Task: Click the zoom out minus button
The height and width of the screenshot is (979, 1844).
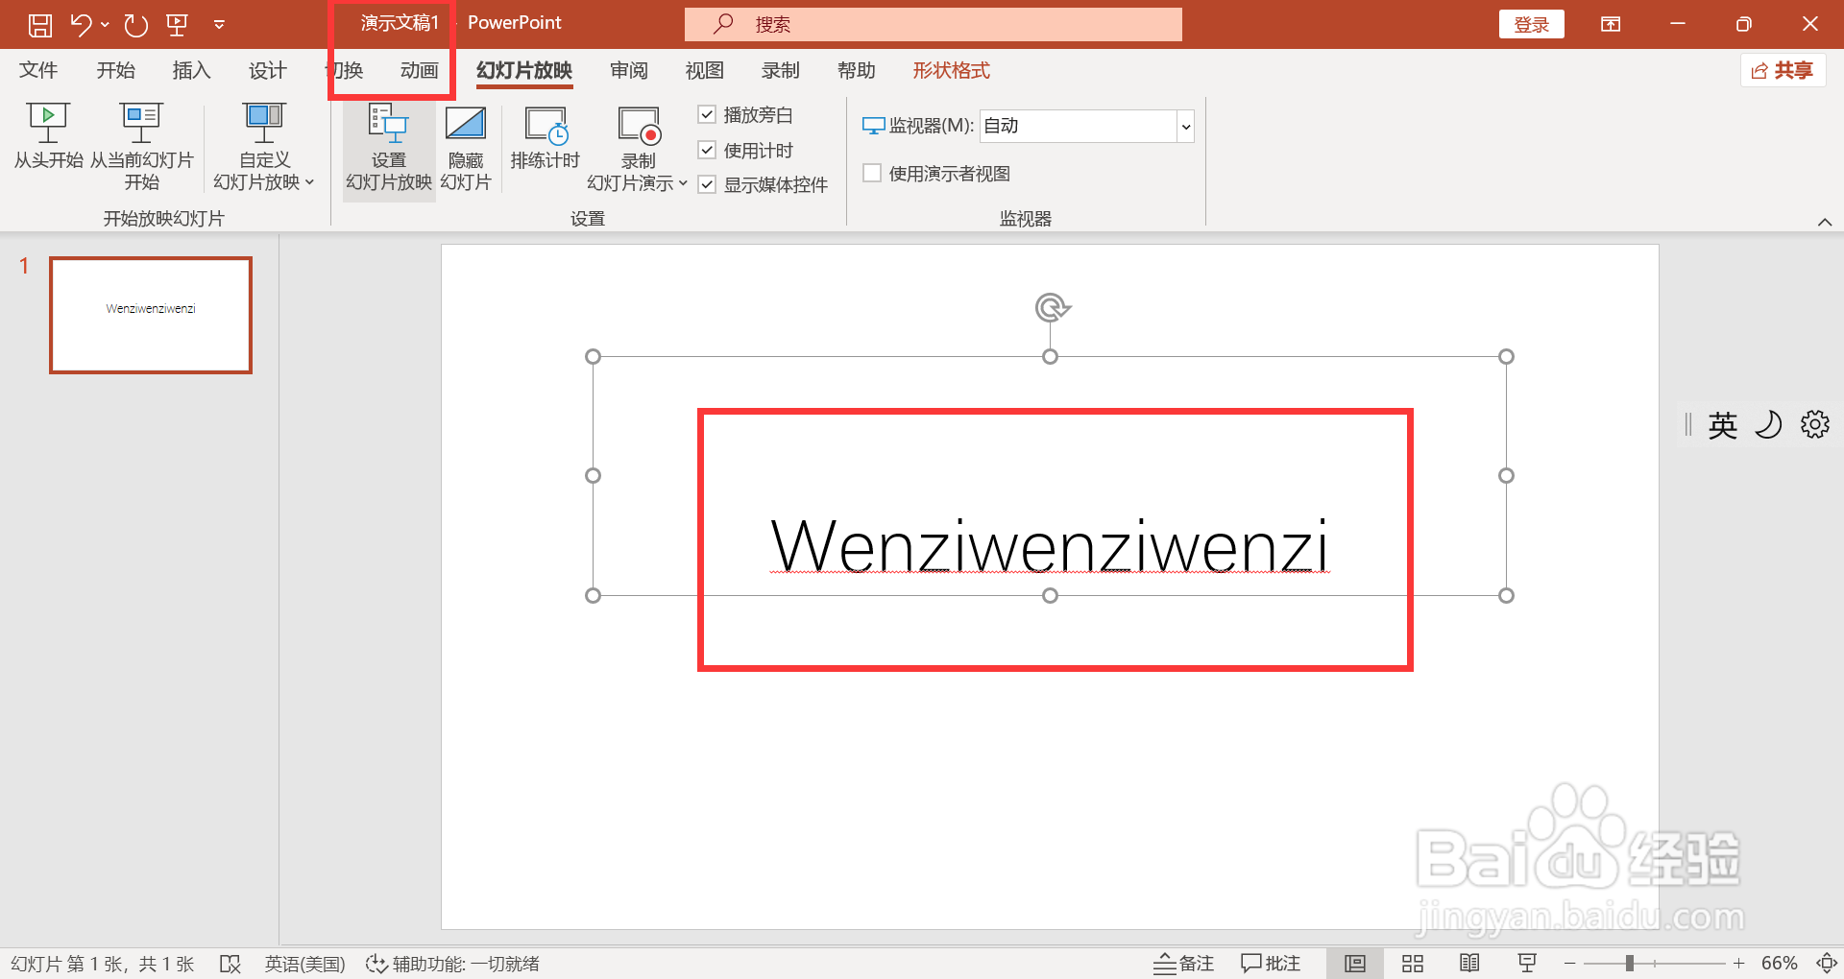Action: pyautogui.click(x=1569, y=964)
